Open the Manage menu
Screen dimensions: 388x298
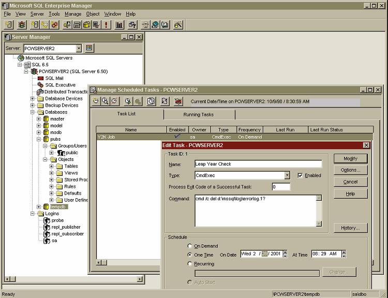coord(73,14)
